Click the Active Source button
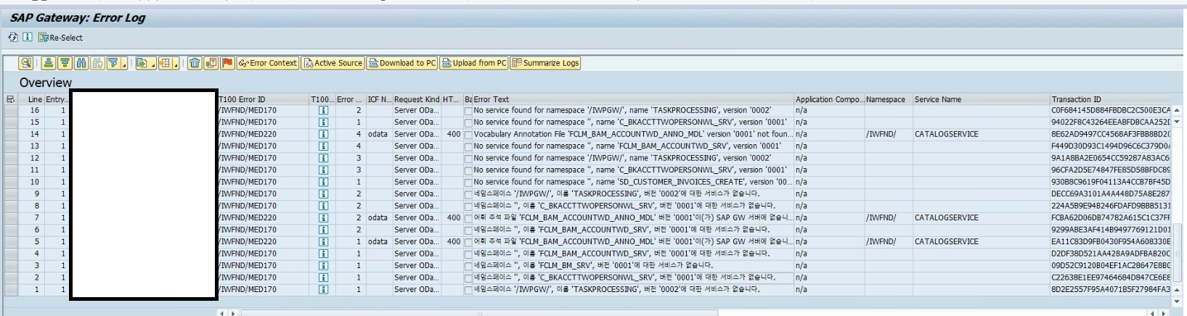 coord(333,63)
